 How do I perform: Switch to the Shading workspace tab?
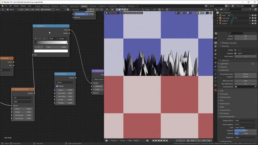(84, 6)
